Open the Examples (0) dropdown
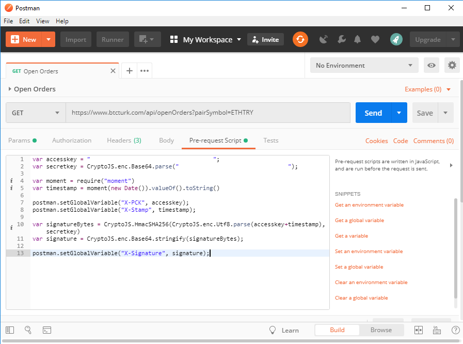 [x=427, y=89]
